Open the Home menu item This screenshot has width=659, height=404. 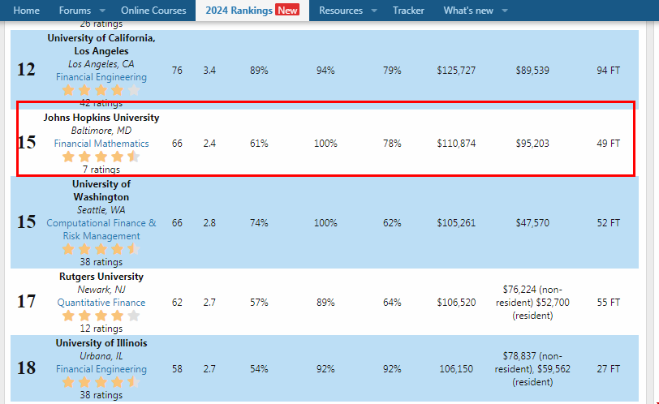point(26,11)
